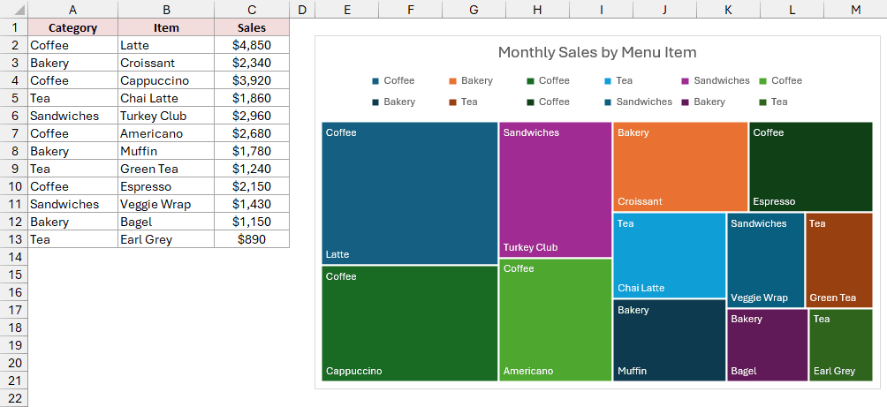The width and height of the screenshot is (887, 407).
Task: Select column A header
Action: (73, 9)
